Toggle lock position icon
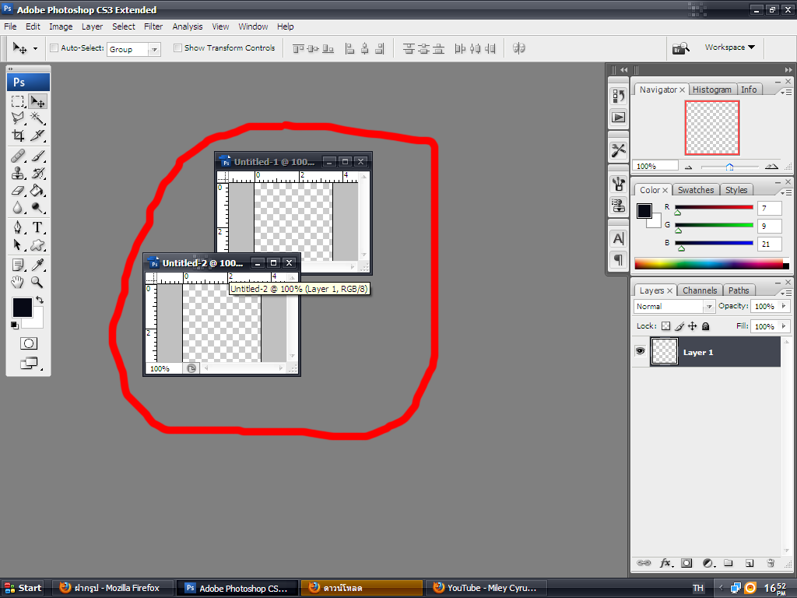 (692, 326)
